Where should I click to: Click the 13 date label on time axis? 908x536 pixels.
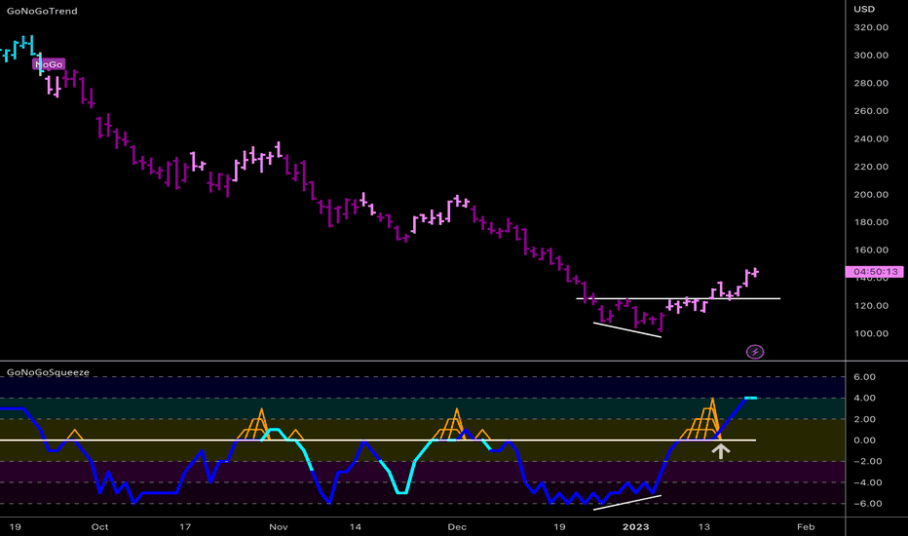[703, 526]
